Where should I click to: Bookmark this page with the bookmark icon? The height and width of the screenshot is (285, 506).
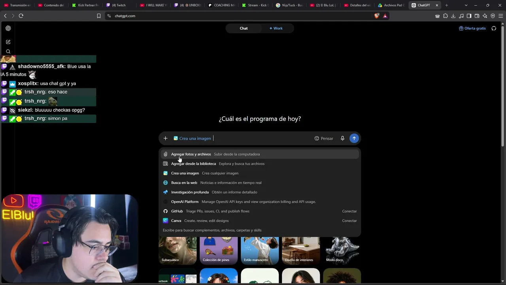coord(99,16)
